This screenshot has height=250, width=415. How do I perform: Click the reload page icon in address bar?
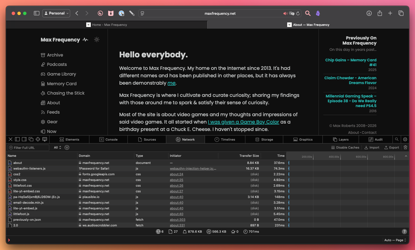(298, 13)
